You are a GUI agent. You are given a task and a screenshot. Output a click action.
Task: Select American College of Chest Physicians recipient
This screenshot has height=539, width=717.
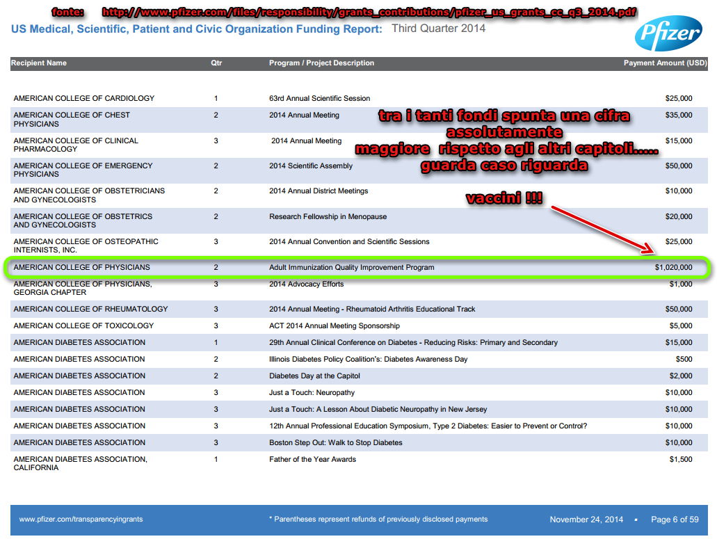point(72,120)
